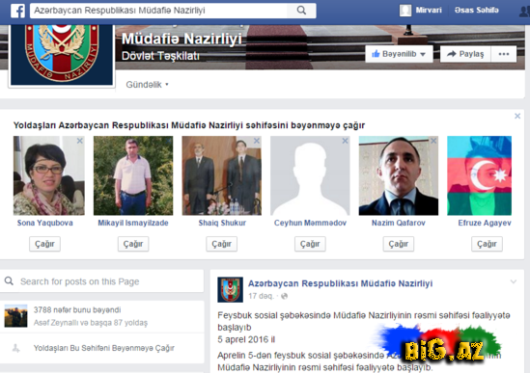Open post author avatar emblem
This screenshot has height=373, width=530.
click(x=230, y=289)
